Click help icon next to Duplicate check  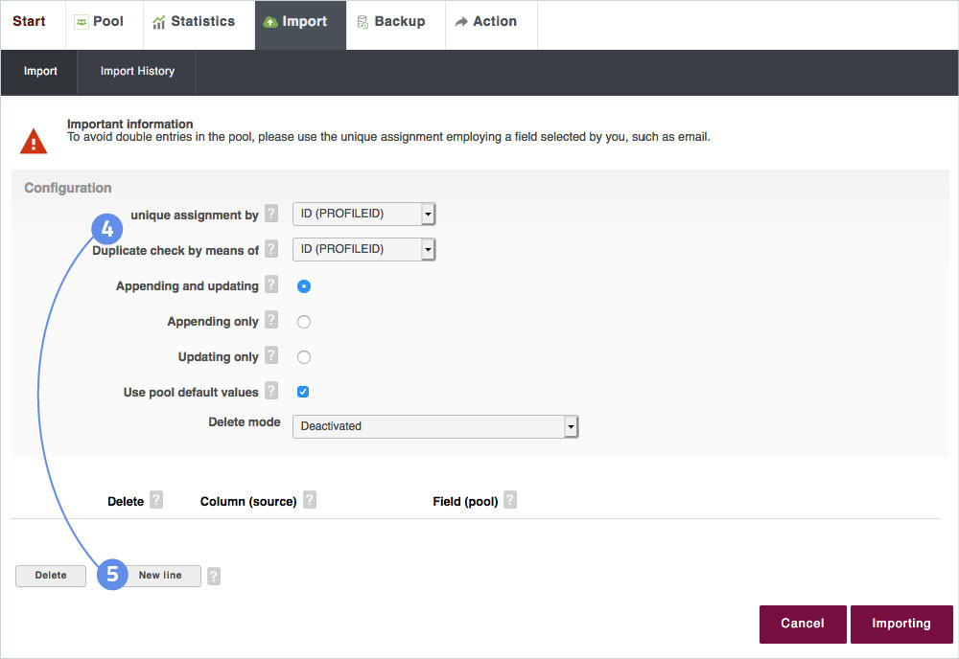[x=271, y=249]
